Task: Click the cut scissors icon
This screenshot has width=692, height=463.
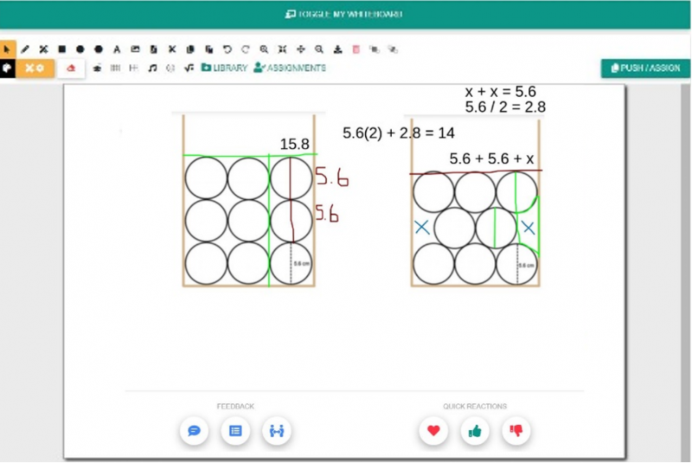Action: click(x=172, y=49)
